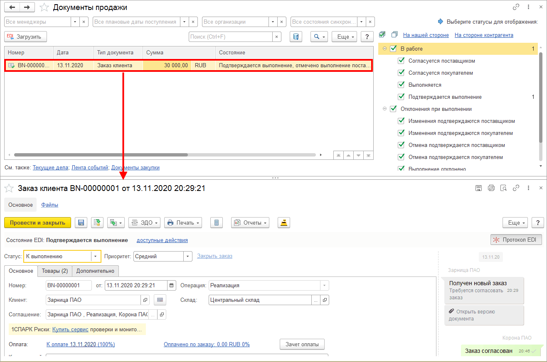547x362 pixels.
Task: Click the Загрузить EDI button
Action: [25, 37]
